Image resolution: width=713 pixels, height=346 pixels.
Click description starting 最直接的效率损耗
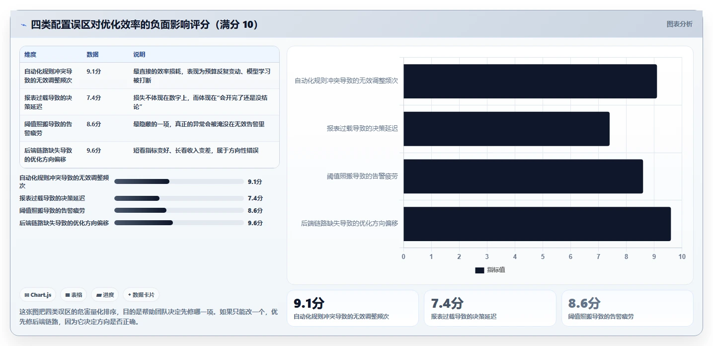point(202,76)
